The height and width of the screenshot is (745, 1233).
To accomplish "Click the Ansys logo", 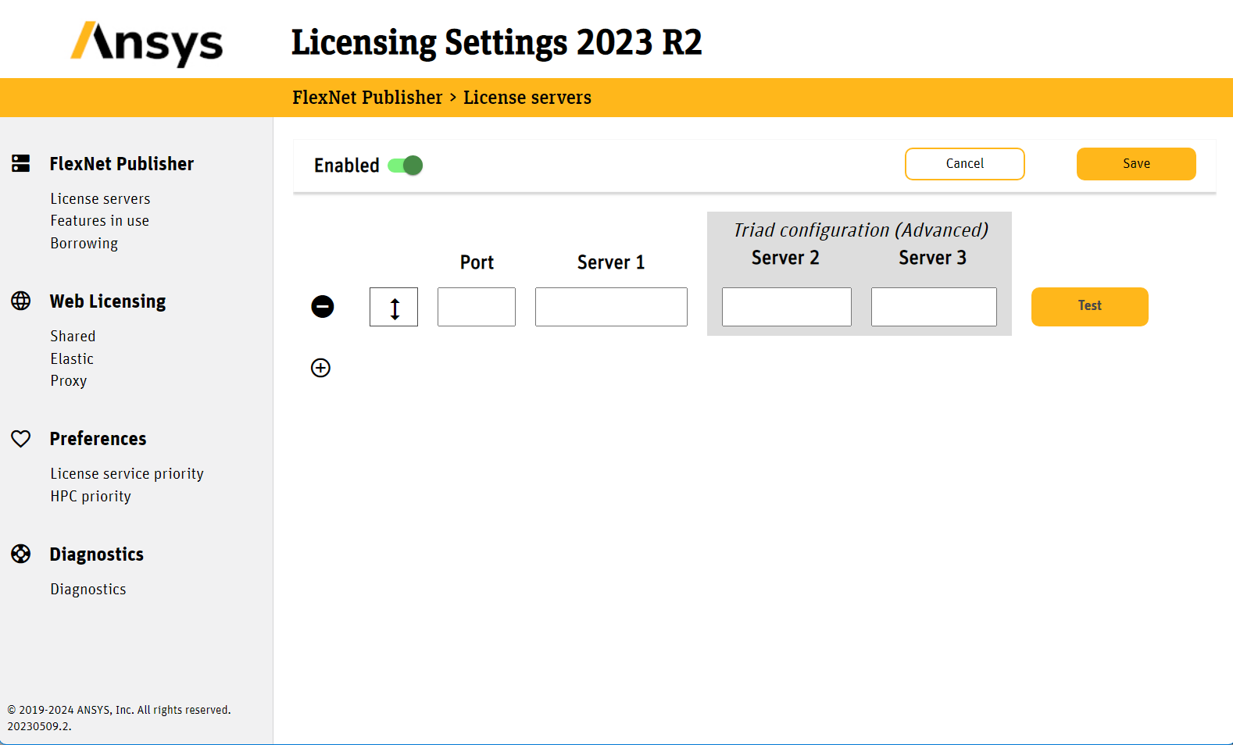I will [x=147, y=43].
